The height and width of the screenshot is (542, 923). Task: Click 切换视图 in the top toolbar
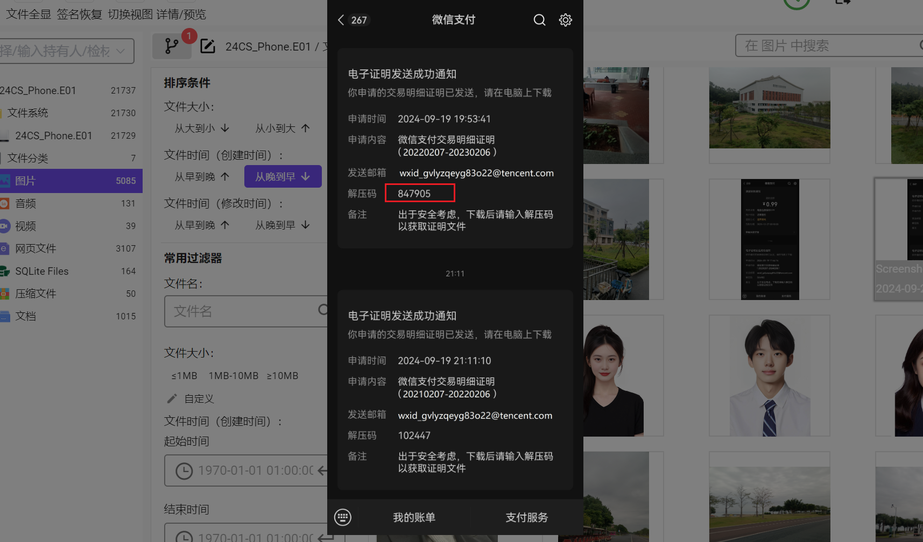pos(130,15)
